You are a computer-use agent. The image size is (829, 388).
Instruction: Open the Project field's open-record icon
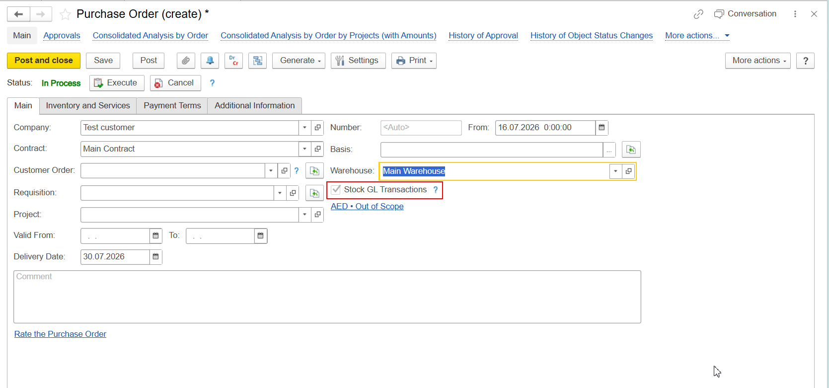tap(317, 215)
